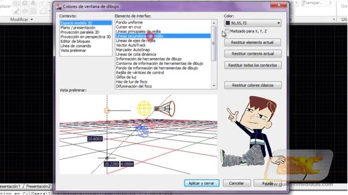Click 'Aplicar y cerrar' button
The height and width of the screenshot is (195, 348).
(x=202, y=183)
